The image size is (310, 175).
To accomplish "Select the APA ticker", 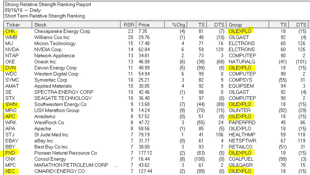I will pos(10,129).
